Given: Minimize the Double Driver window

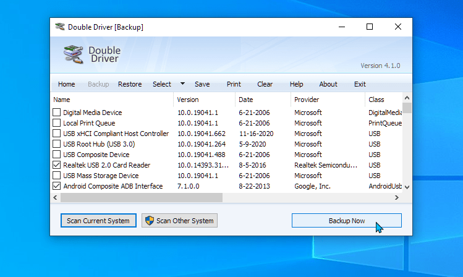Looking at the screenshot, I should point(342,27).
